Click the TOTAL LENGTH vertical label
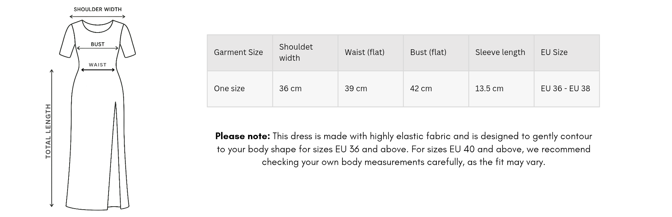Viewport: 672px width, 217px height. [x=48, y=131]
